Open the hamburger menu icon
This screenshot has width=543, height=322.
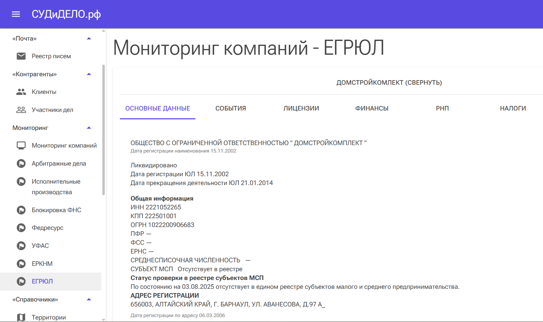click(x=16, y=14)
